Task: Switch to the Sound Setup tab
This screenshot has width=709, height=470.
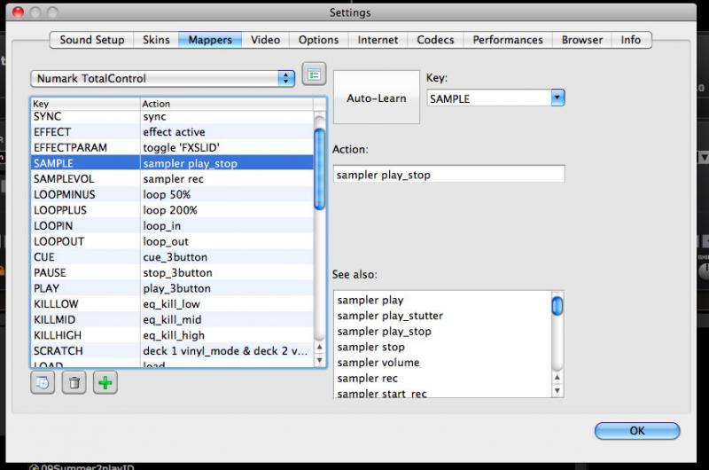Action: pos(92,40)
